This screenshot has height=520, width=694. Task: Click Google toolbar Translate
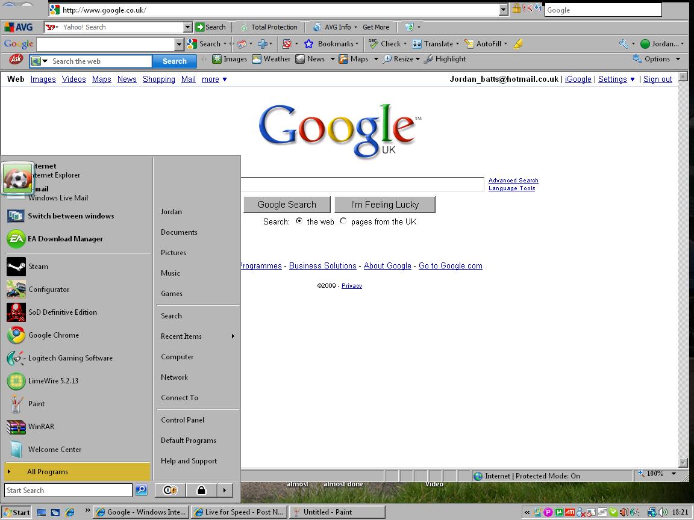pyautogui.click(x=436, y=44)
